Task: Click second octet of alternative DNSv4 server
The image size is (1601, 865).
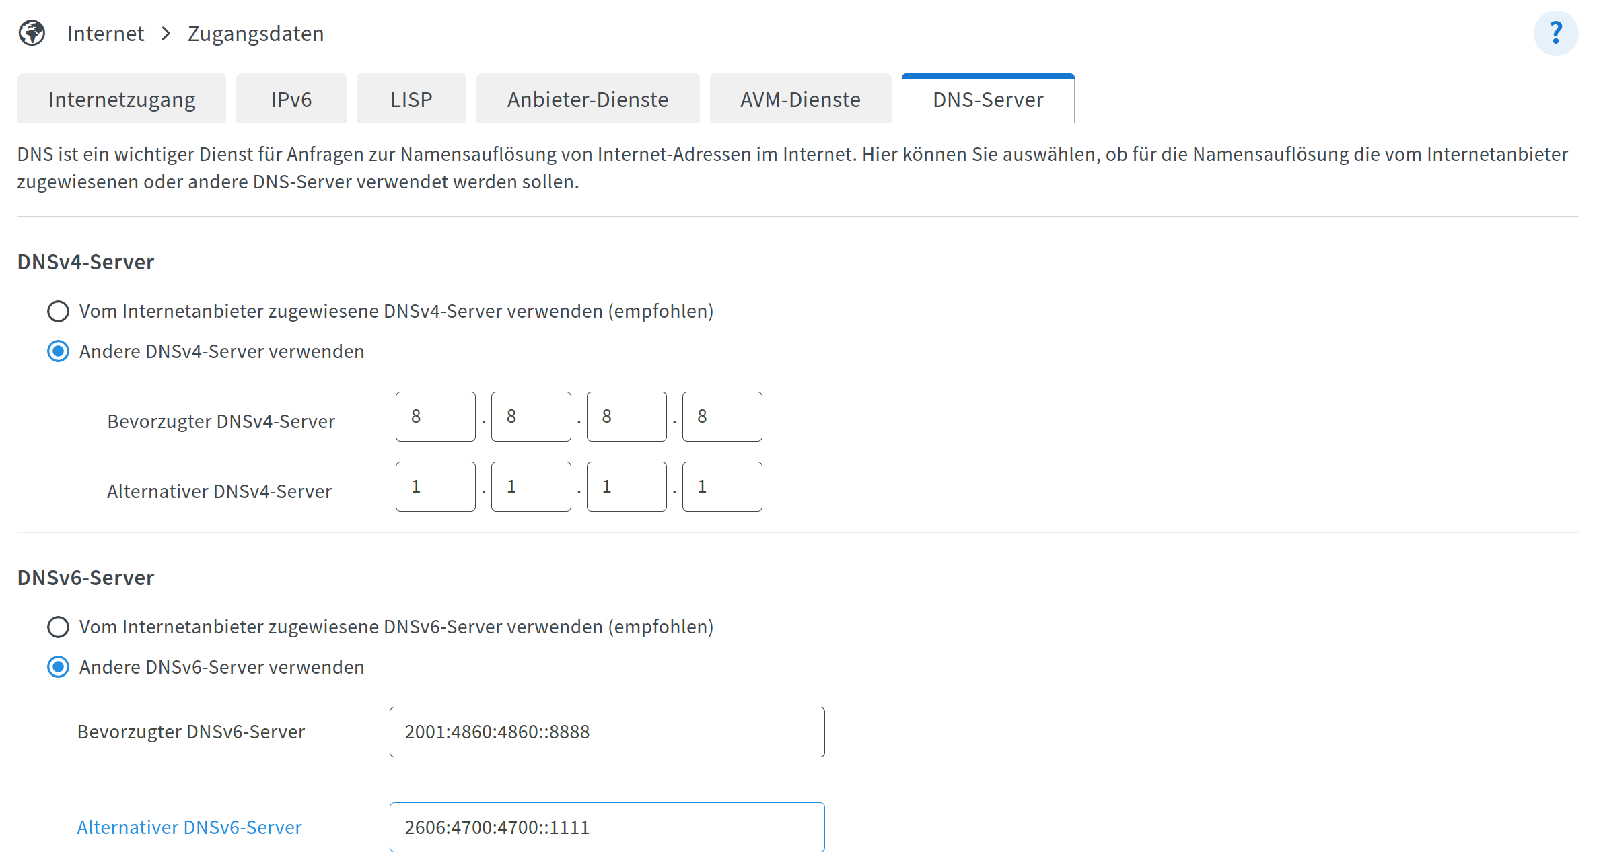Action: [531, 487]
